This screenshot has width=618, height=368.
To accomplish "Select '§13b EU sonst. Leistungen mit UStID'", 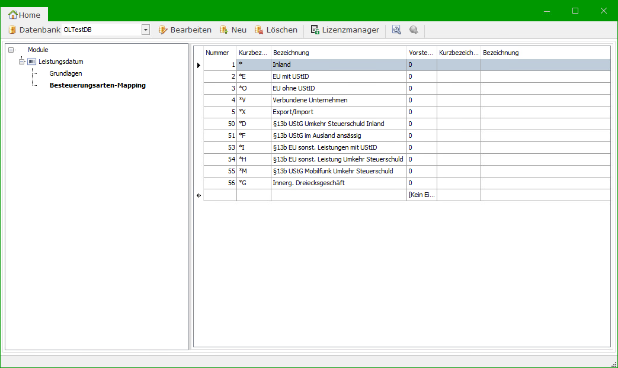I will tap(339, 147).
